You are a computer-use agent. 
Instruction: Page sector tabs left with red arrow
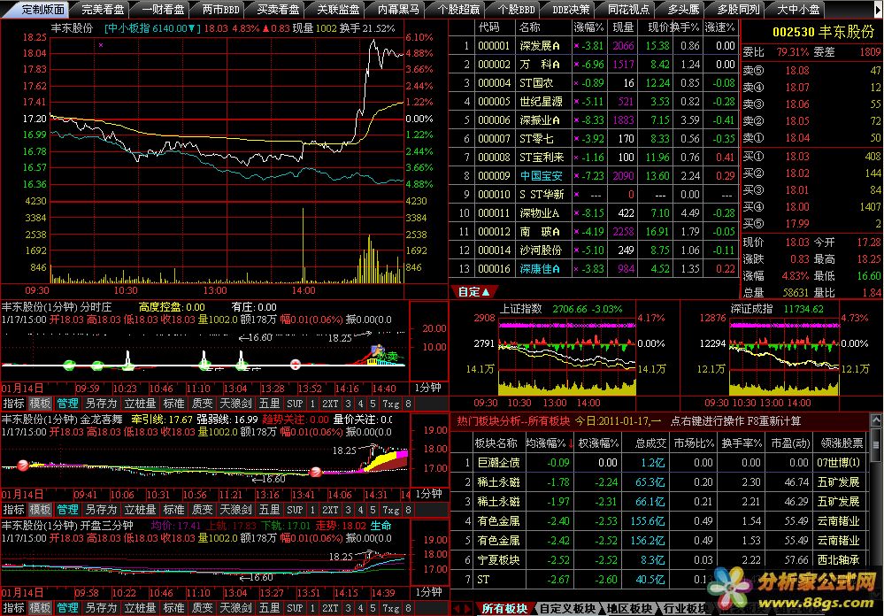tap(457, 609)
